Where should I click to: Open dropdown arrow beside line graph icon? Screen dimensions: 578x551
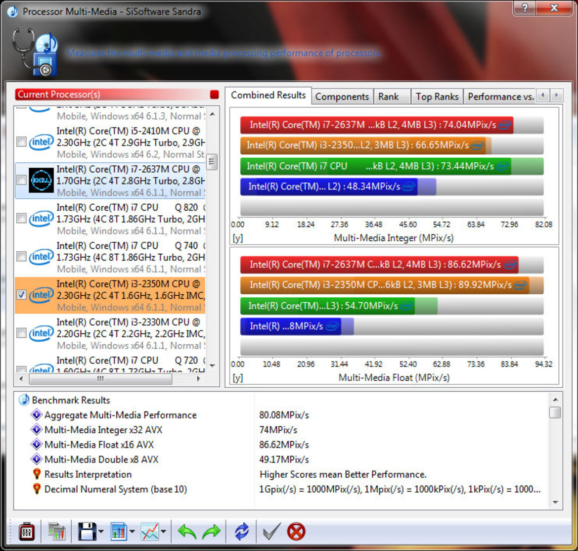(x=163, y=531)
